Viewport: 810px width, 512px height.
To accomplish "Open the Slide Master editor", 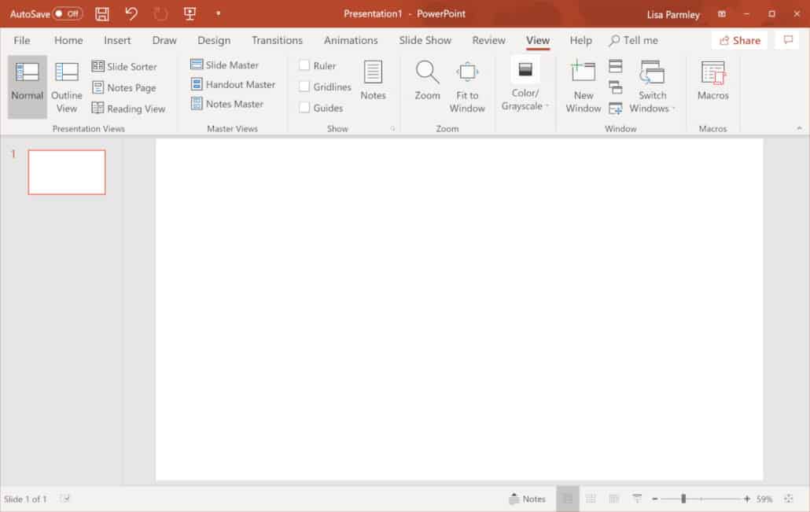I will tap(224, 64).
